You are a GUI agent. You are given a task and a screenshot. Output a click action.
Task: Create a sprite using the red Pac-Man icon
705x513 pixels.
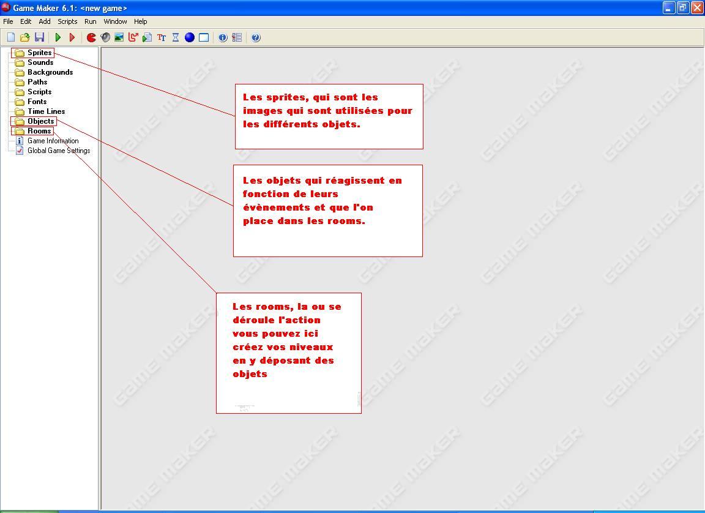(91, 37)
